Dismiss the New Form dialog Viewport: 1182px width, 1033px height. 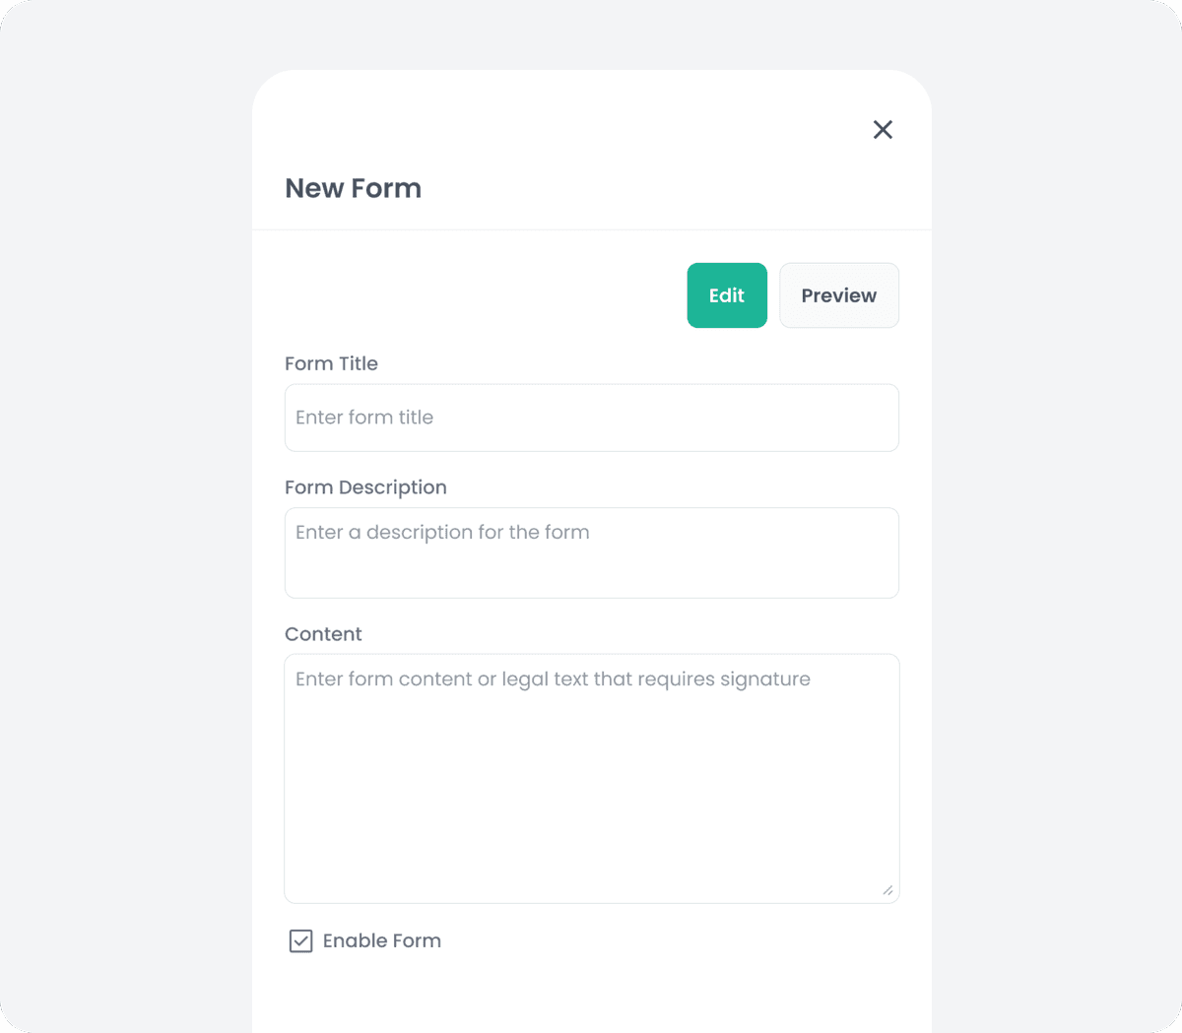pyautogui.click(x=882, y=129)
